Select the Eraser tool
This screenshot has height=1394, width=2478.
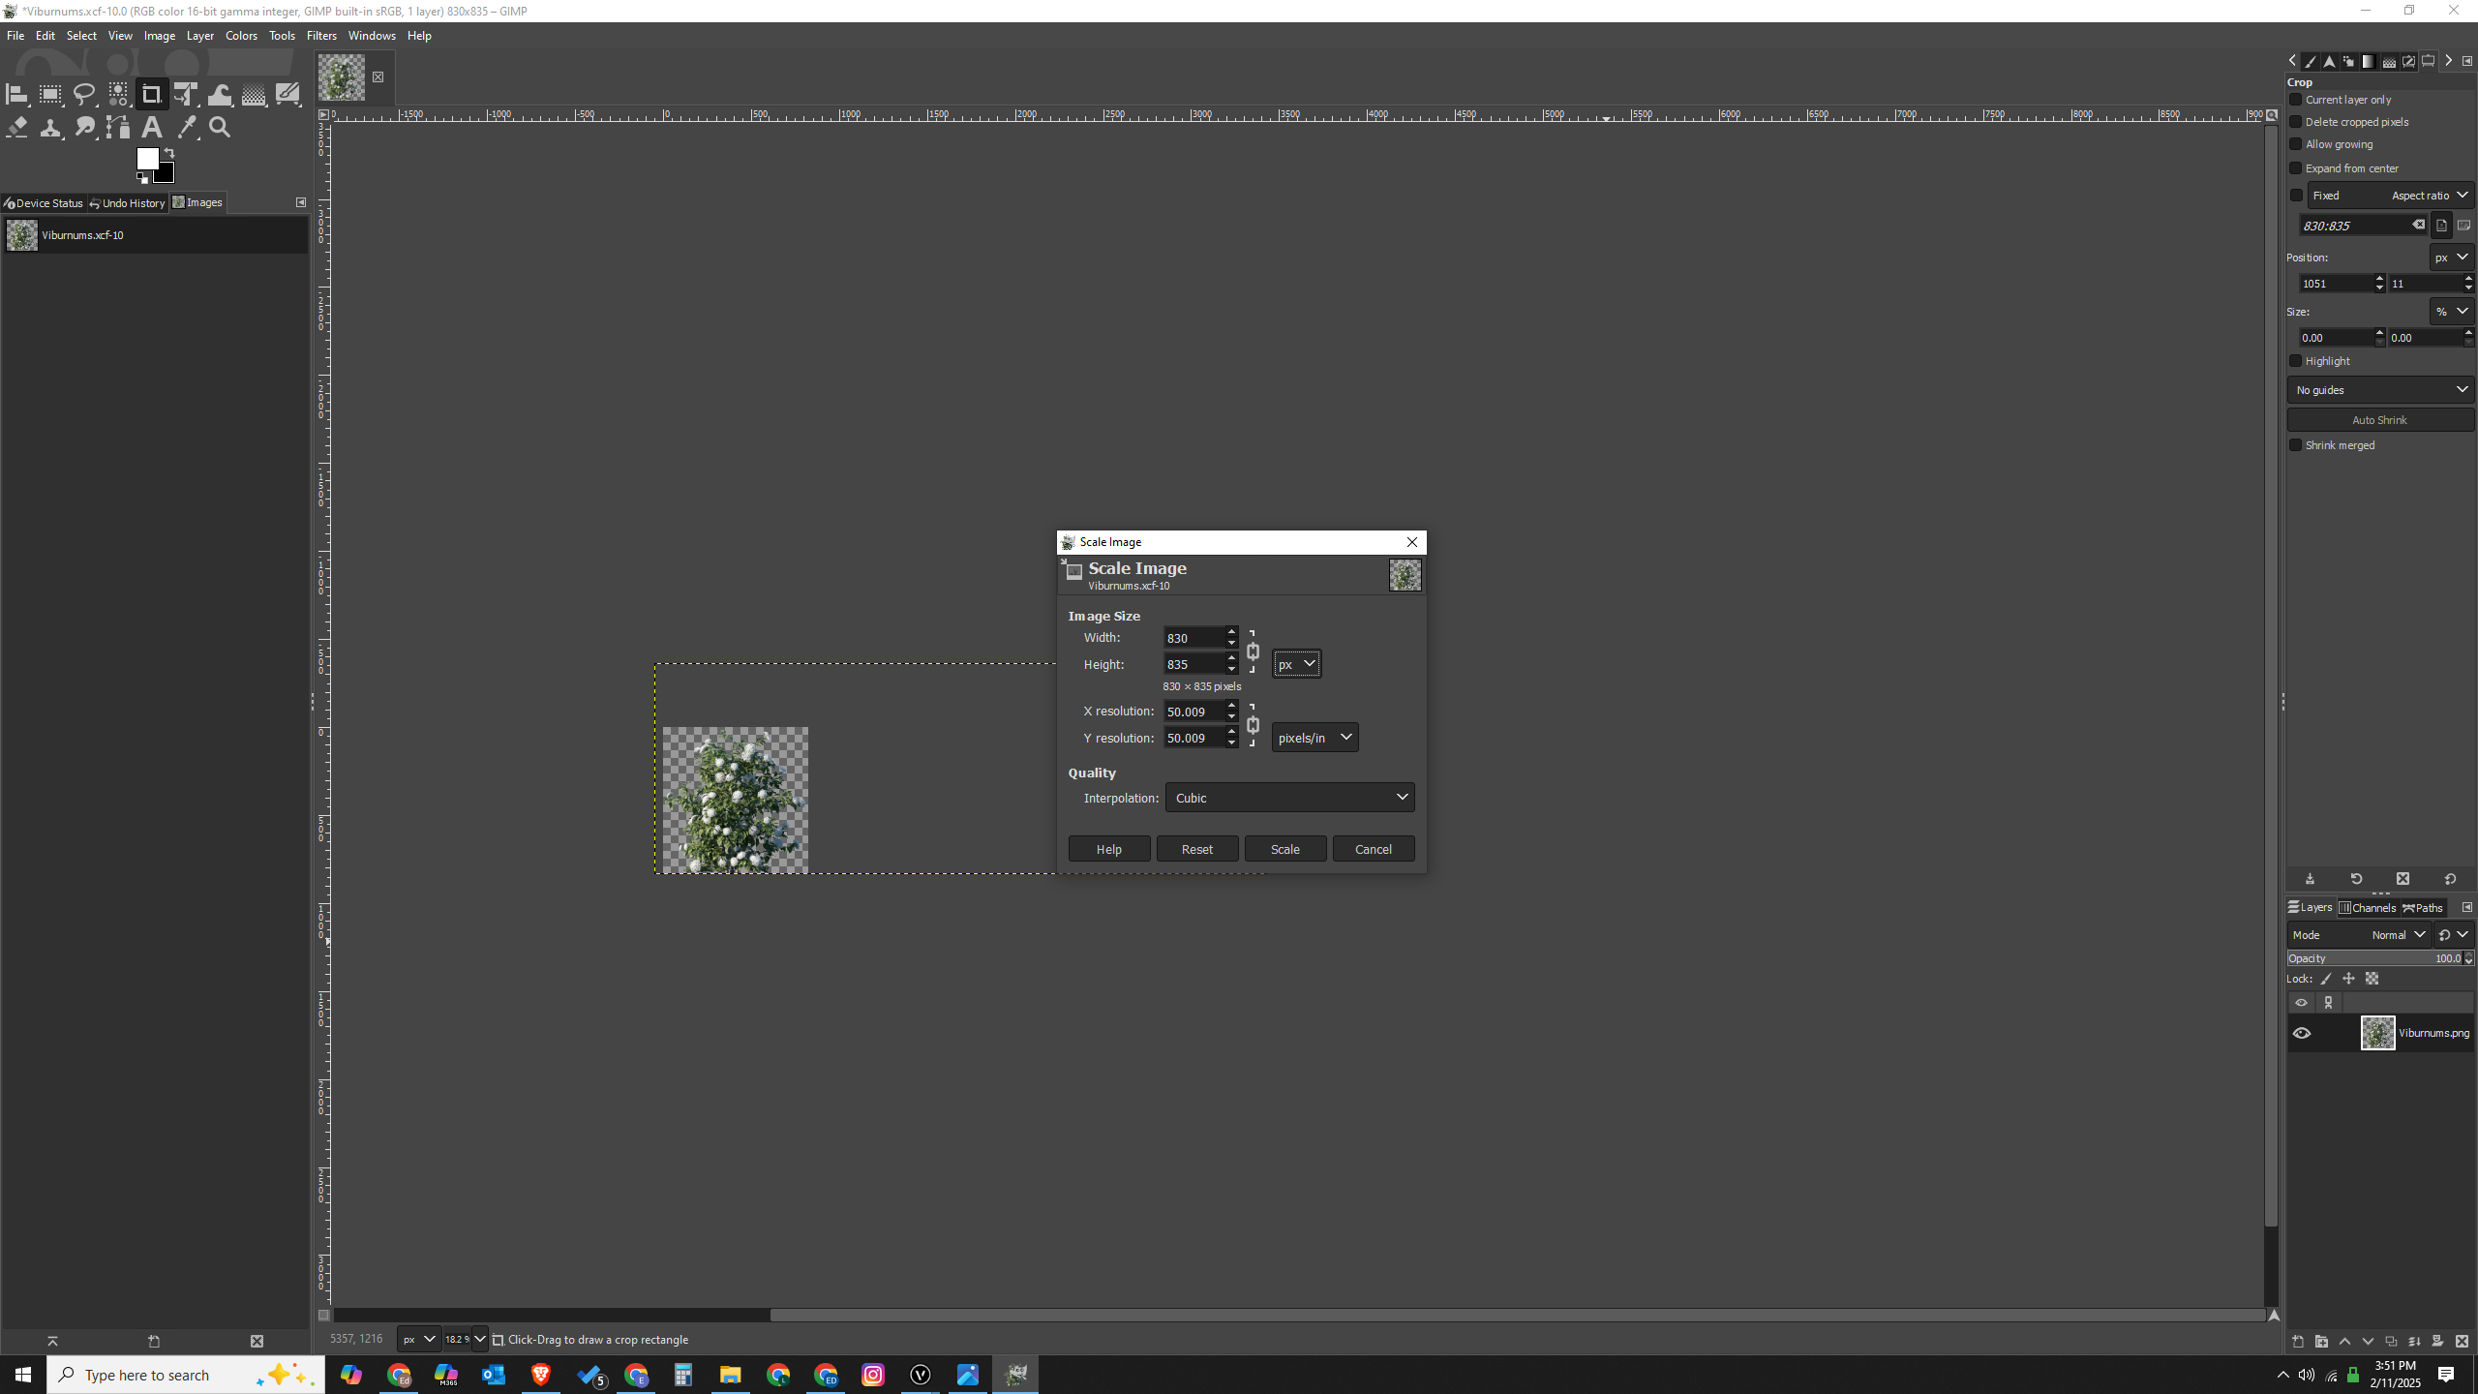(16, 127)
